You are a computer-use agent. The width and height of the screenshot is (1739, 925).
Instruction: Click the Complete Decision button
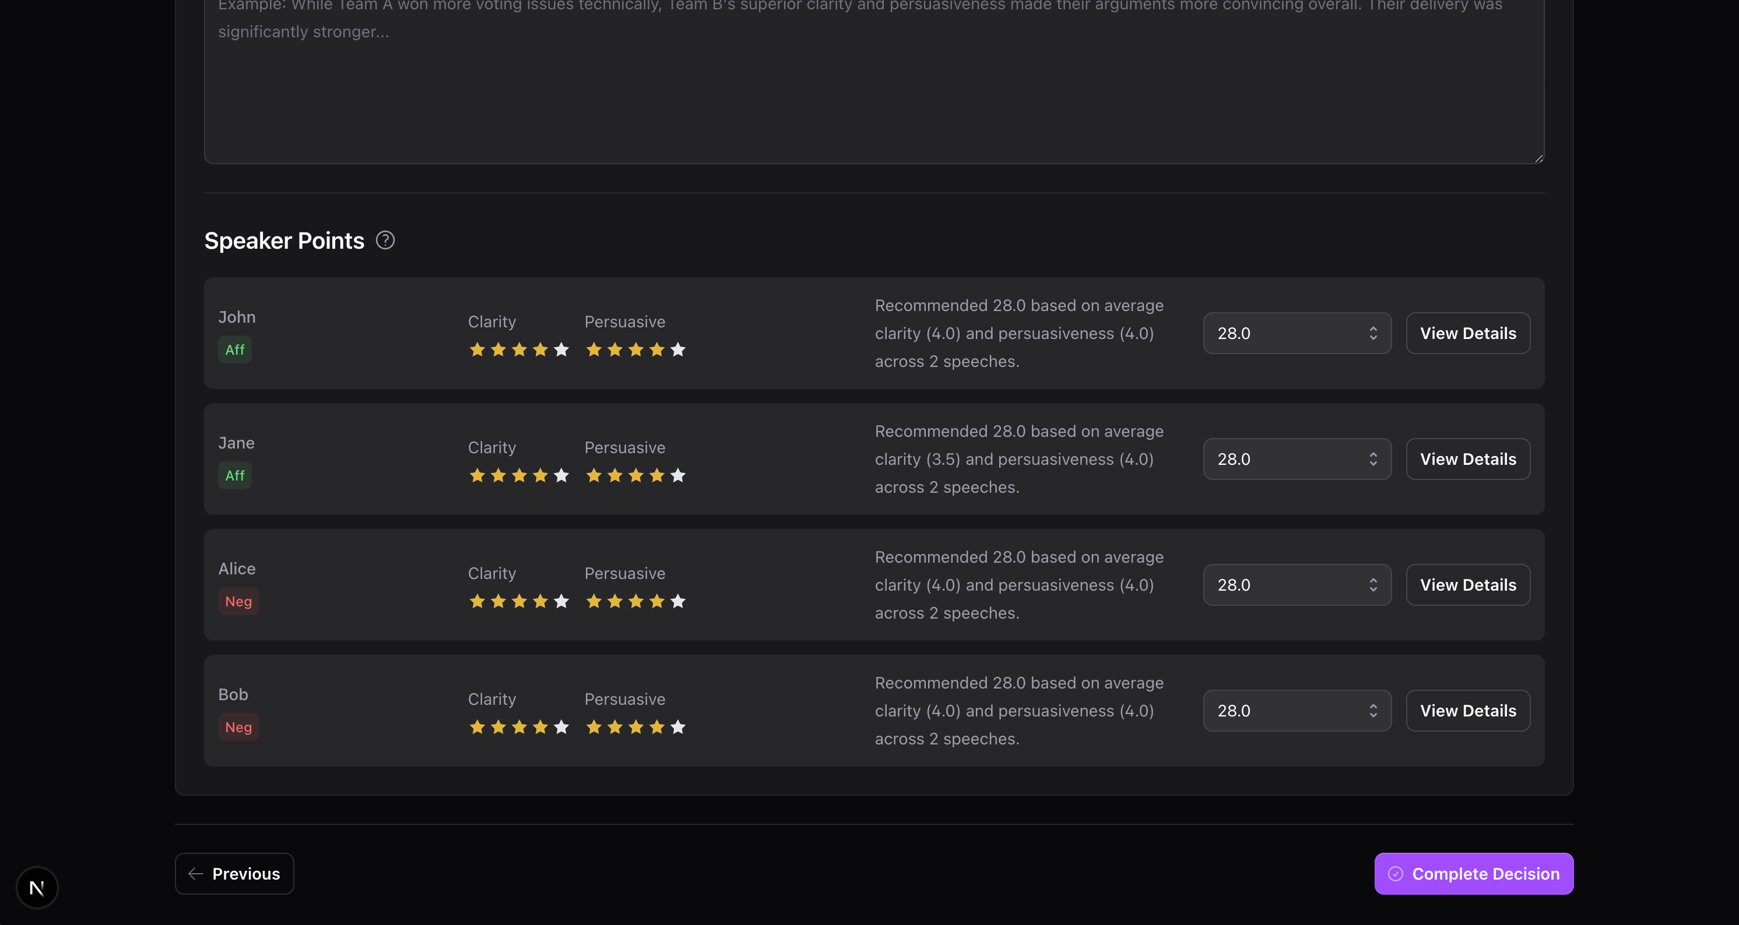(1473, 874)
